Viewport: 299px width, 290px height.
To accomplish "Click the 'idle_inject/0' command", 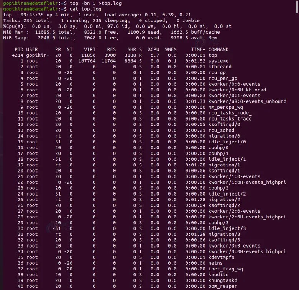I will tap(227, 142).
